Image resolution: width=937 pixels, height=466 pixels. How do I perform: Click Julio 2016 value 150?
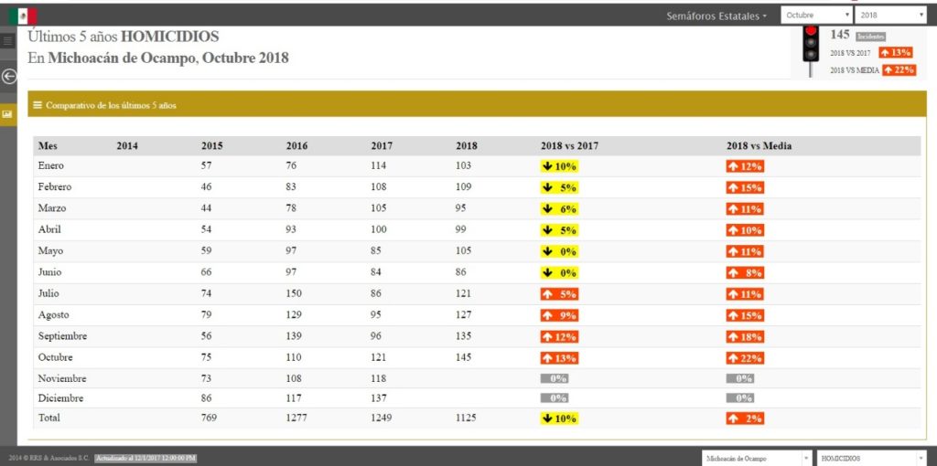(x=294, y=293)
